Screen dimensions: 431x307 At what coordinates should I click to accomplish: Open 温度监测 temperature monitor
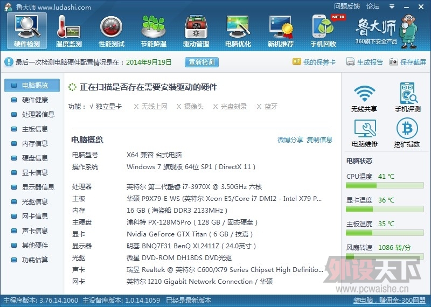point(69,31)
